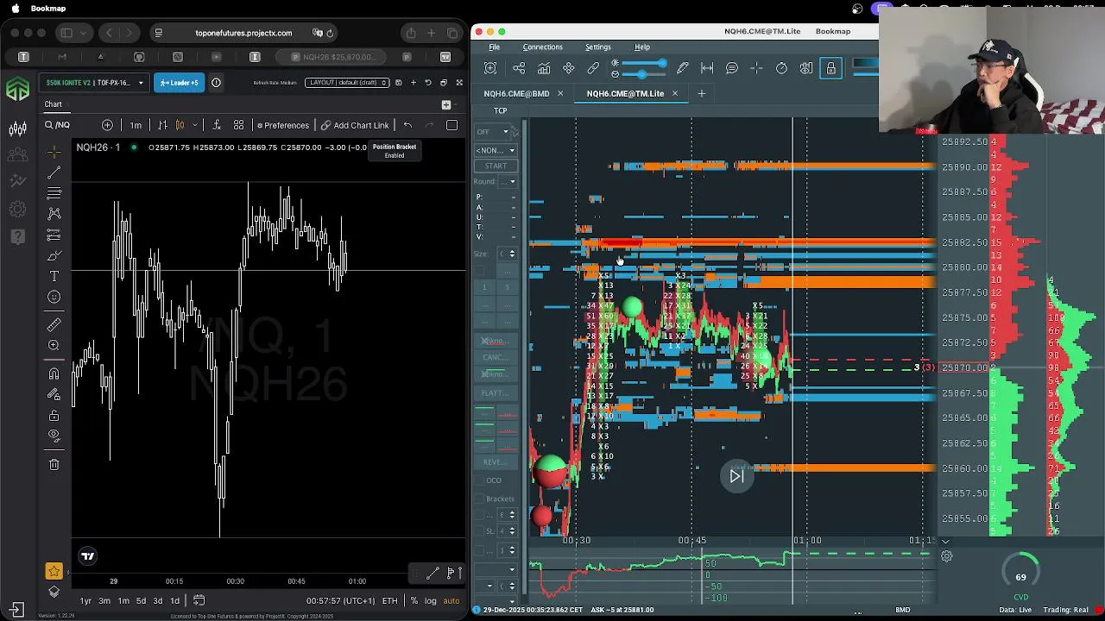Open the studies bar-chart icon
The image size is (1105, 621).
544,68
